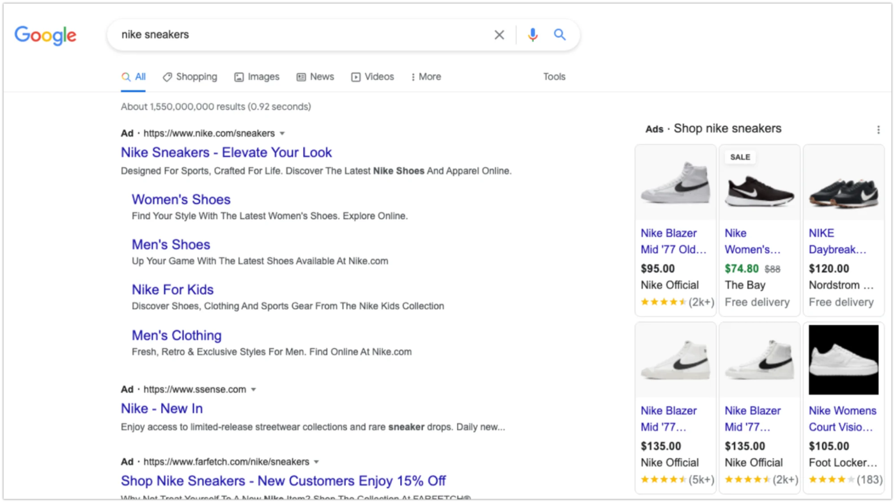Open Nike Blazer Mid '77 Old product title

(x=674, y=242)
